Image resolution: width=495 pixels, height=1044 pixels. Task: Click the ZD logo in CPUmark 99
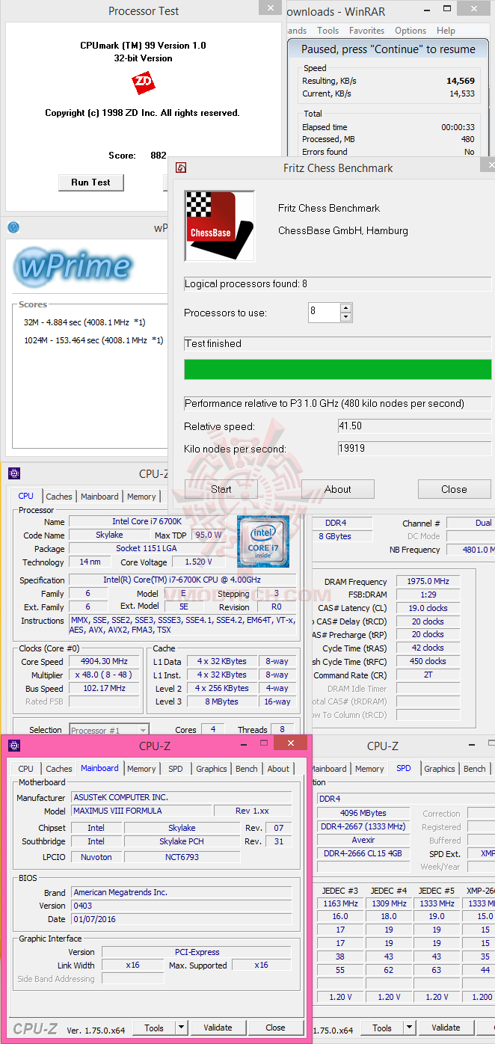click(143, 82)
